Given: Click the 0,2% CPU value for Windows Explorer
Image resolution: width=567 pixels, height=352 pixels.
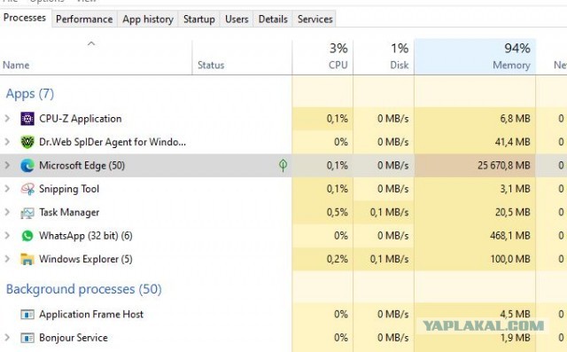Looking at the screenshot, I should coord(338,260).
